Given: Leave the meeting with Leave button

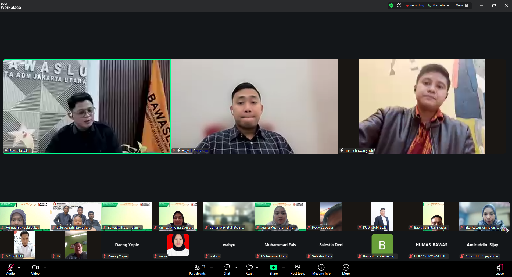Looking at the screenshot, I should 500,269.
